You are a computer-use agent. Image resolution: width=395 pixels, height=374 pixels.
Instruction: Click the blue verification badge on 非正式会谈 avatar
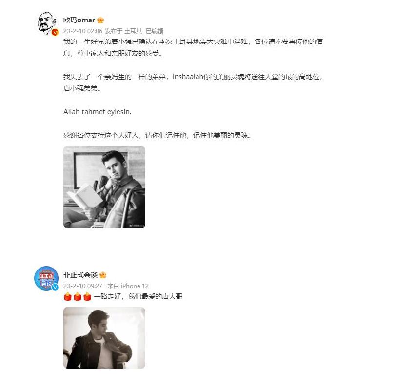point(55,287)
